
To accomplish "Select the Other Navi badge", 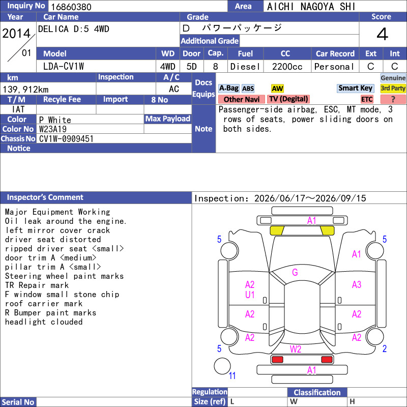I will click(241, 99).
